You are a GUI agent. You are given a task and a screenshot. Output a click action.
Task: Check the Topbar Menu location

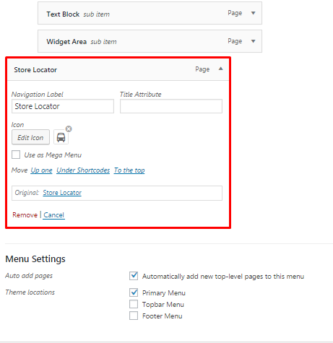[134, 304]
